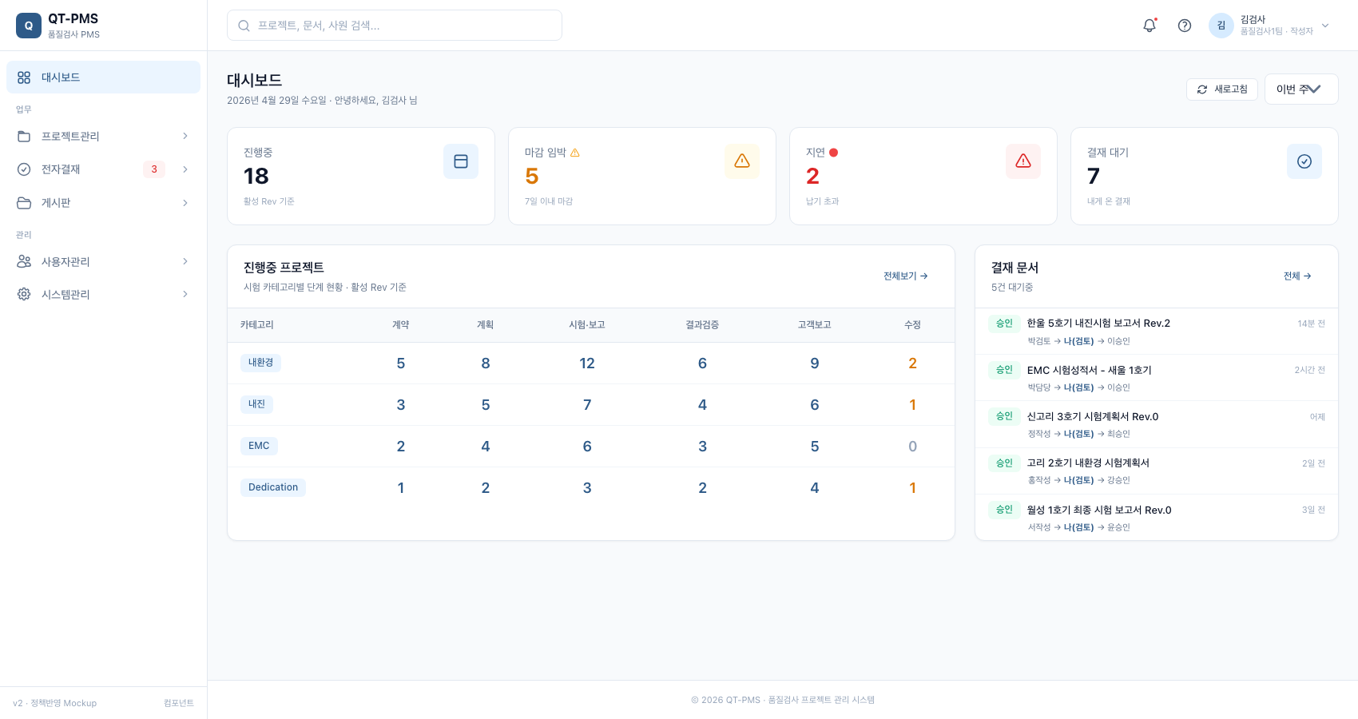Select 대시보드 in the sidebar
The height and width of the screenshot is (719, 1358).
point(104,77)
